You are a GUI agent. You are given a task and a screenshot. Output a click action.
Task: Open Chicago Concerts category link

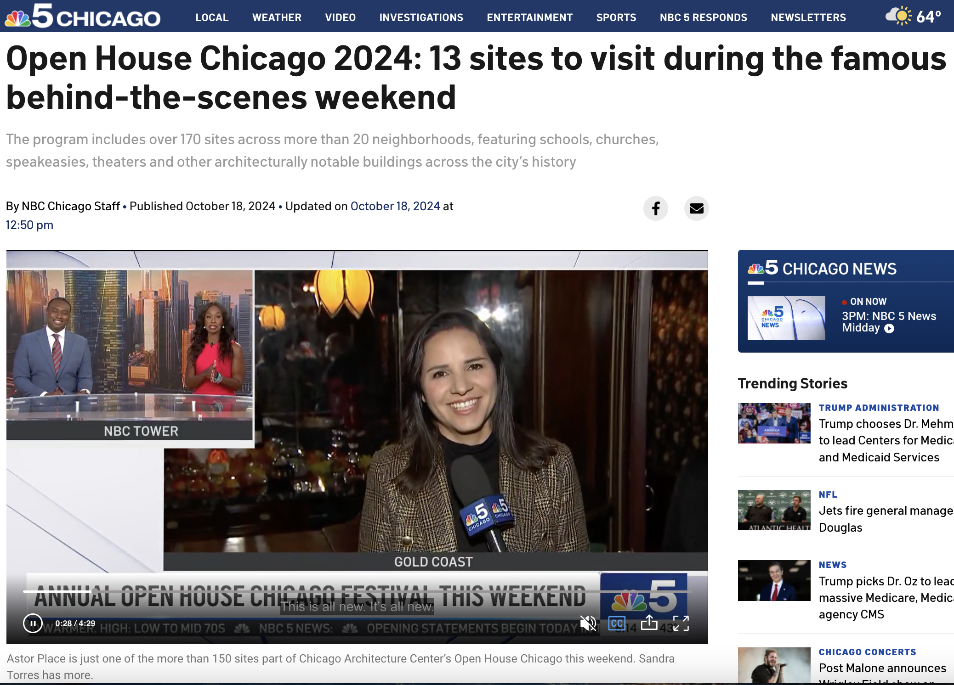pyautogui.click(x=868, y=652)
